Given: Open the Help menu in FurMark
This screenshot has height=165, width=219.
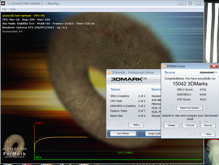Looking at the screenshot, I should [x=12, y=9].
